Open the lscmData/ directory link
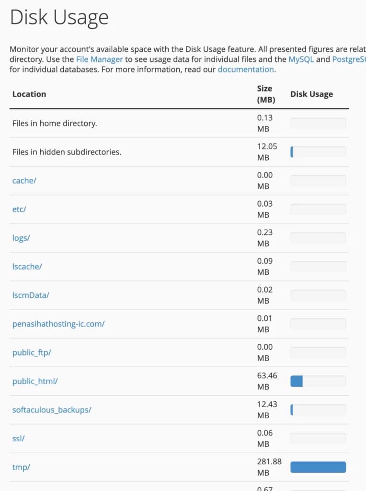Screen dimensions: 366x491 (30, 295)
